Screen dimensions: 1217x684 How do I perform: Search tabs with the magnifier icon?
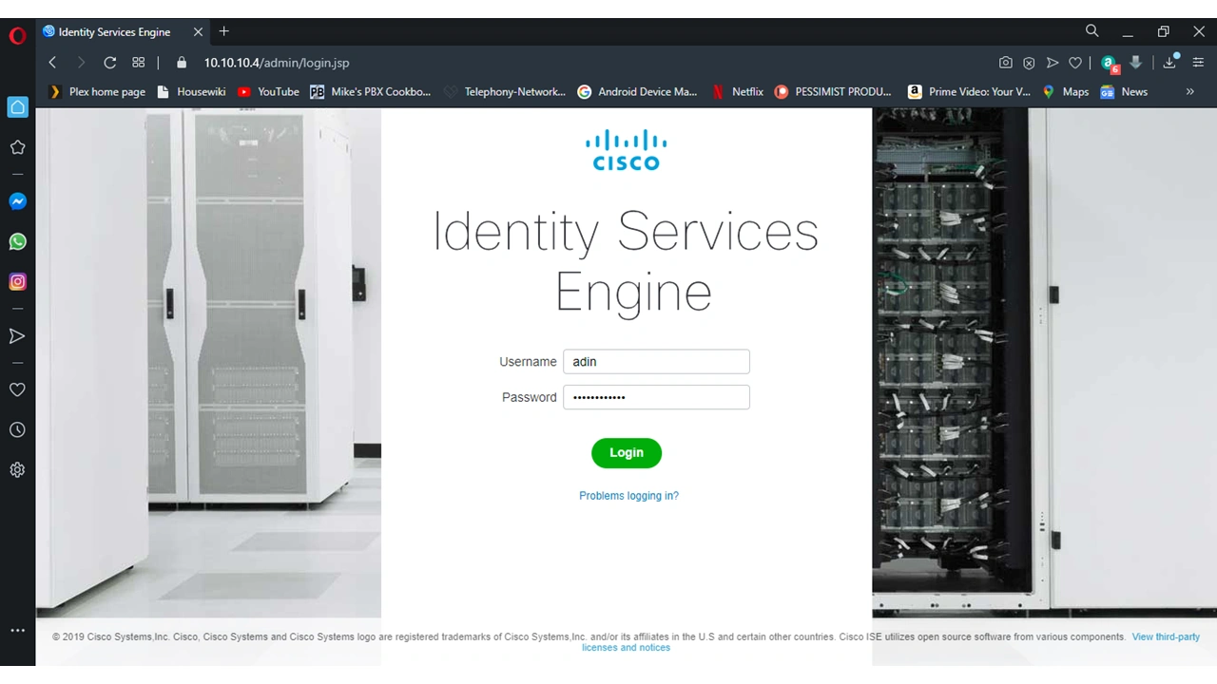(1092, 31)
